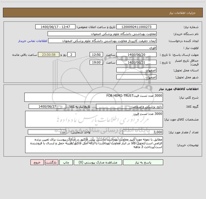The height and width of the screenshot is (199, 206).
Task: Click delivery province field اصفهان
Action: [136, 70]
